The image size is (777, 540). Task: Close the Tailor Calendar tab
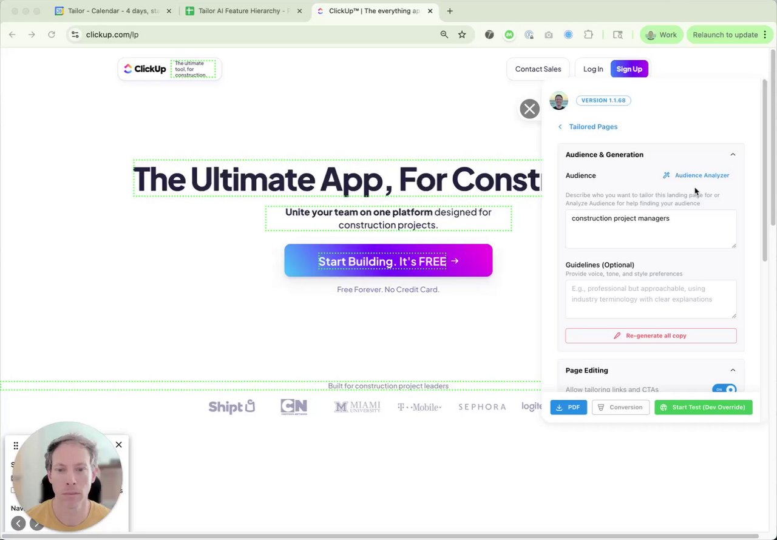coord(169,11)
